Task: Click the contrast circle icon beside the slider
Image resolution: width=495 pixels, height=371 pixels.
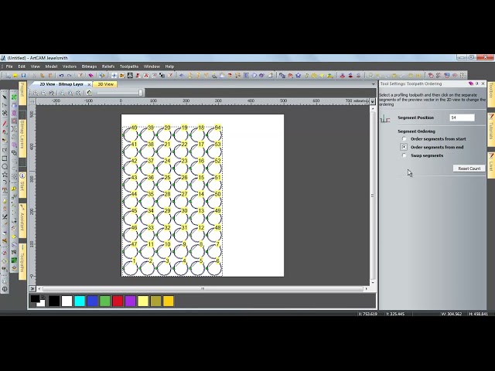Action: [90, 93]
